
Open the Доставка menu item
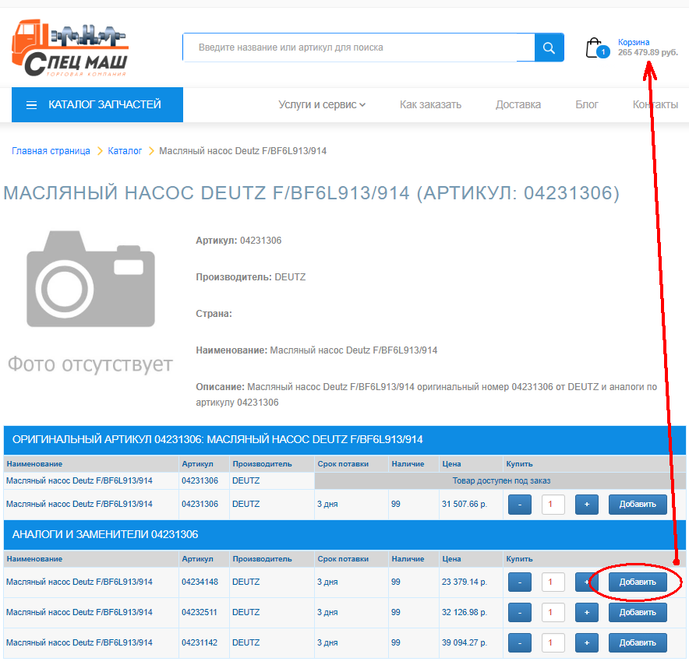click(x=518, y=104)
